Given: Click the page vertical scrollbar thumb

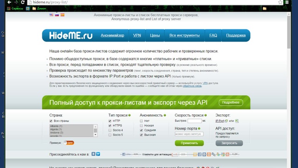Looking at the screenshot, I should [x=289, y=32].
